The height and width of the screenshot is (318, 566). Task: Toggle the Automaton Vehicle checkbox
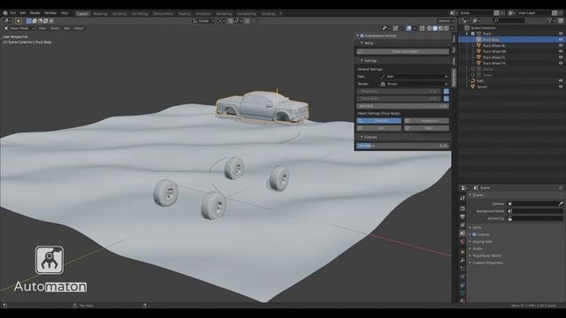pyautogui.click(x=362, y=35)
